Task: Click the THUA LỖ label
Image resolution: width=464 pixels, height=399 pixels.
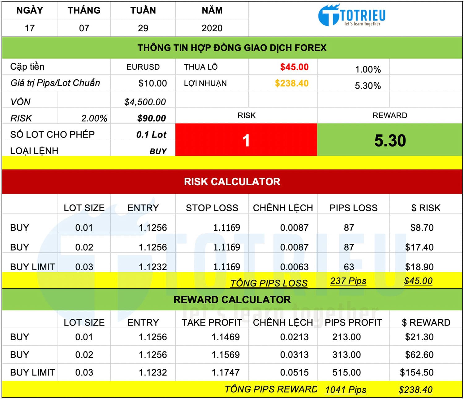Action: pyautogui.click(x=201, y=67)
